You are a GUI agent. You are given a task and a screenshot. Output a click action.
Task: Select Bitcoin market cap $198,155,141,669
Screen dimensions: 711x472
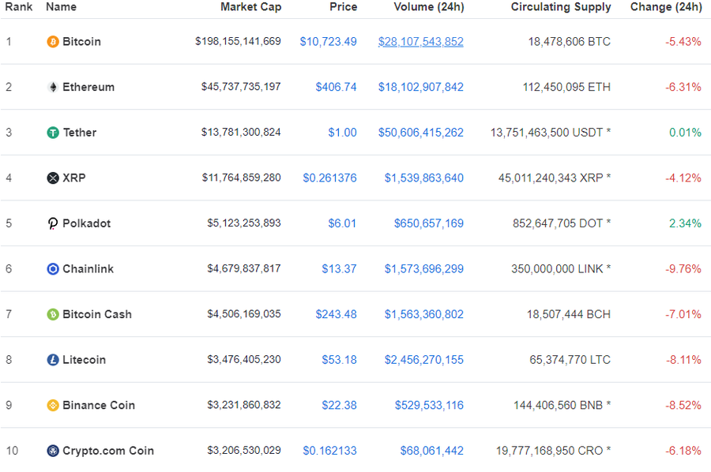point(238,41)
